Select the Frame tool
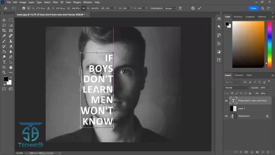This screenshot has height=155, width=275. coord(11,31)
